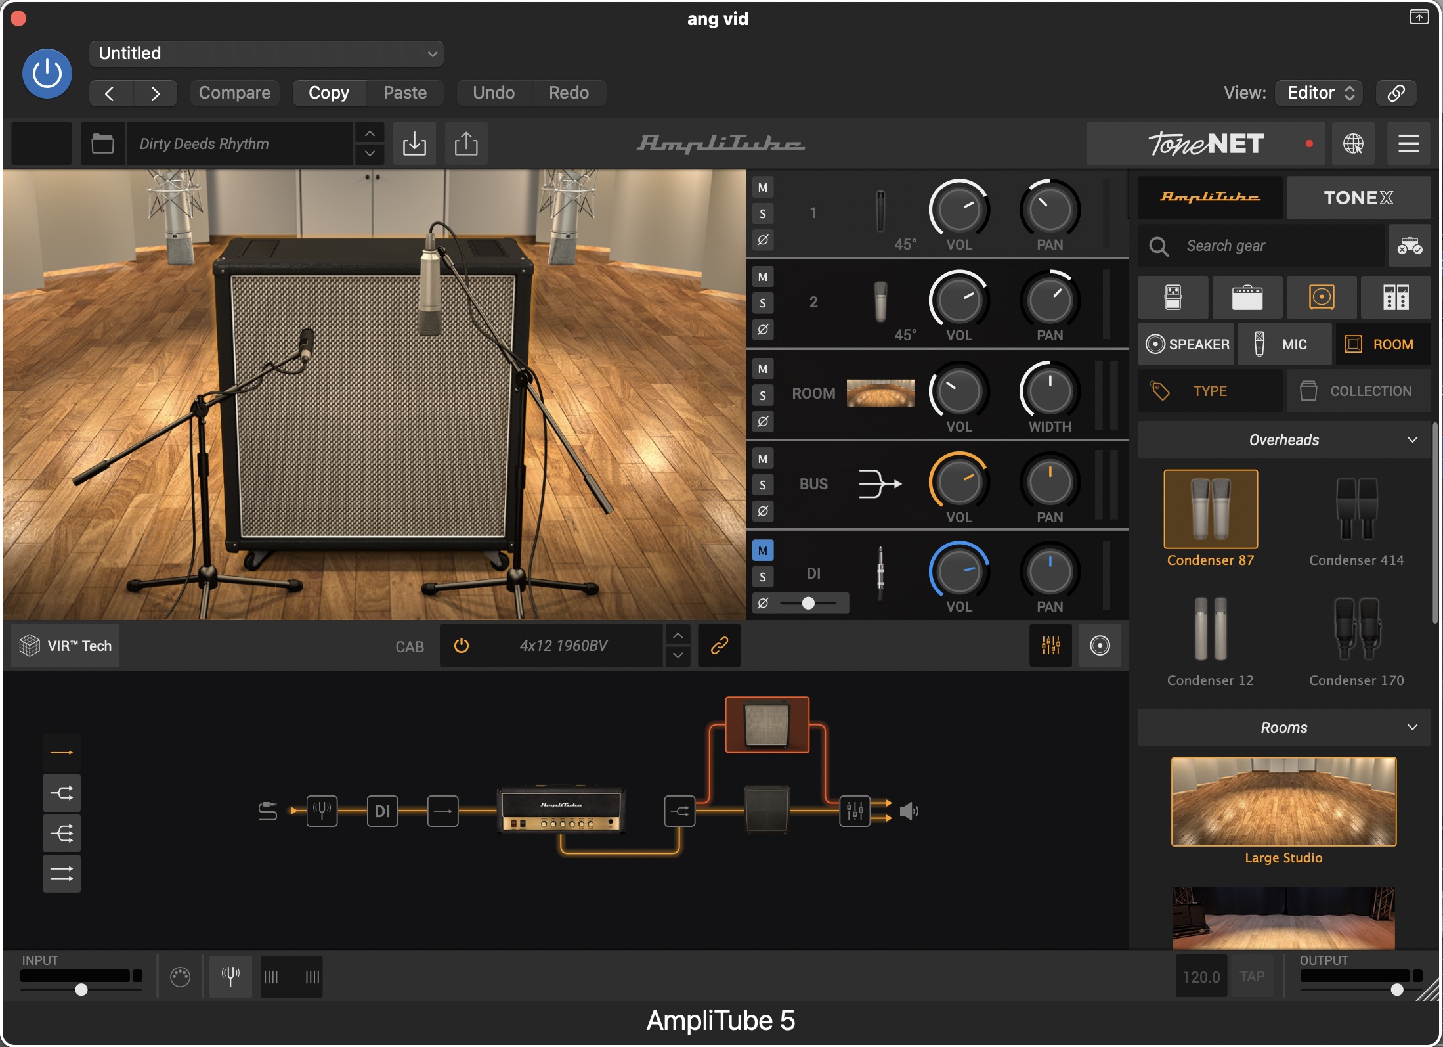Unmute the DI channel M button
The width and height of the screenshot is (1443, 1047).
(x=763, y=550)
